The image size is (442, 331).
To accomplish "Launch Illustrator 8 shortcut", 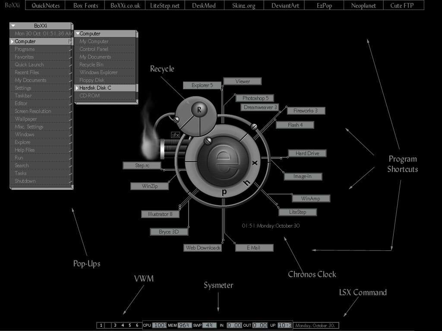I will 160,214.
